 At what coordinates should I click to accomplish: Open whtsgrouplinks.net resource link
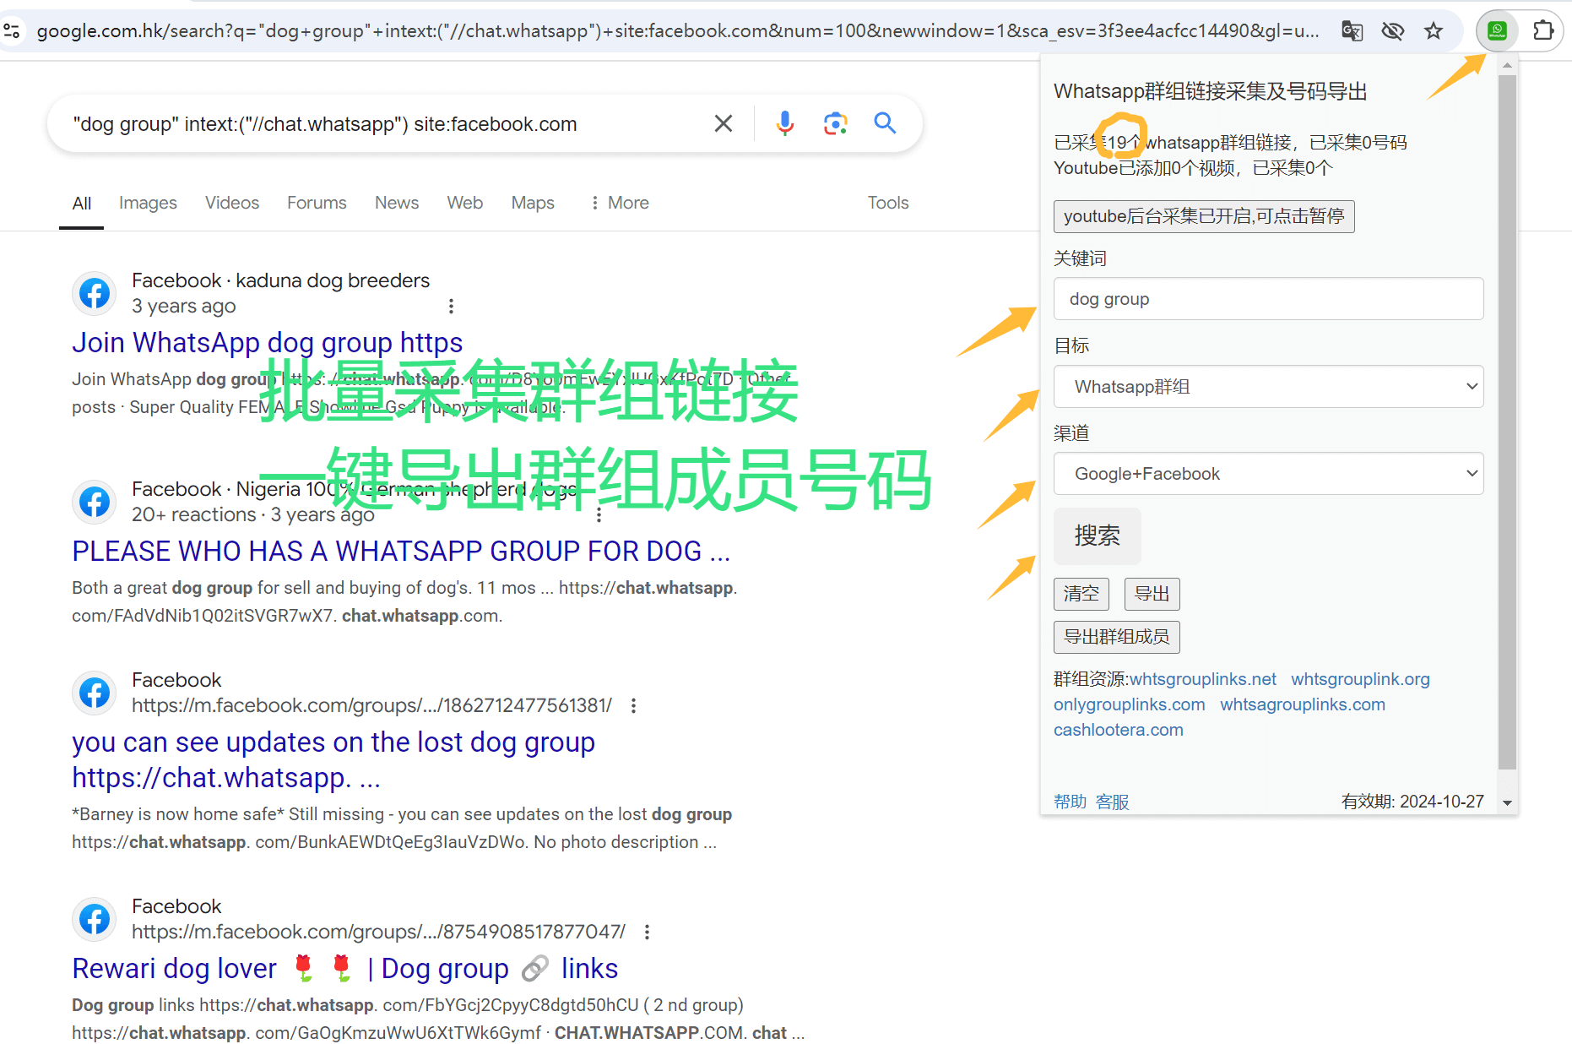pos(1203,679)
